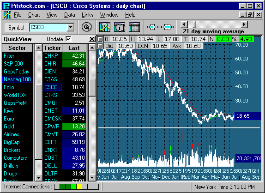Open the Symbol combo box dropdown arrow
Viewport: 265px width, 193px height.
coord(71,27)
